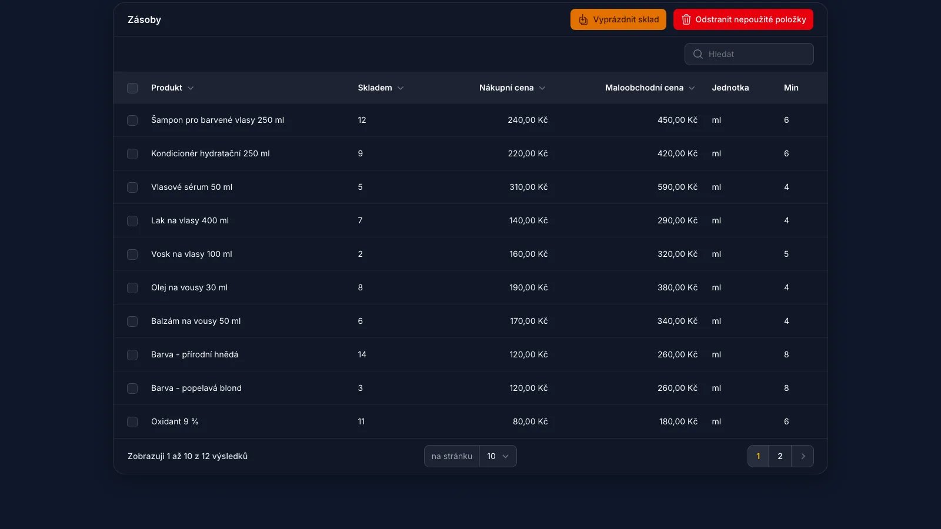Click the Zásoby heading
This screenshot has height=529, width=941.
(x=144, y=19)
